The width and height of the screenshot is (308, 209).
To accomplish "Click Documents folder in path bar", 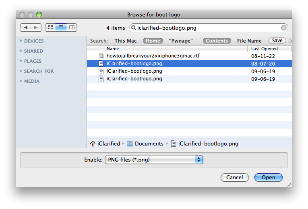I will (x=145, y=144).
